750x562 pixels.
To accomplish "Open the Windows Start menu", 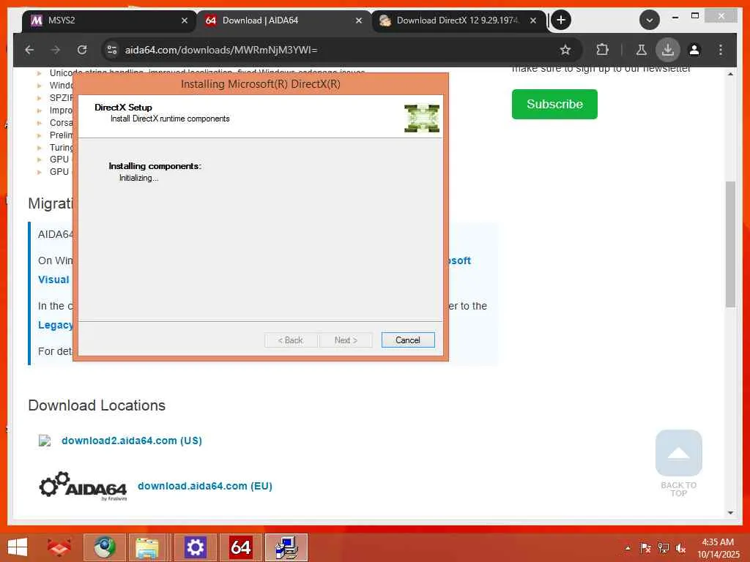I will (18, 547).
